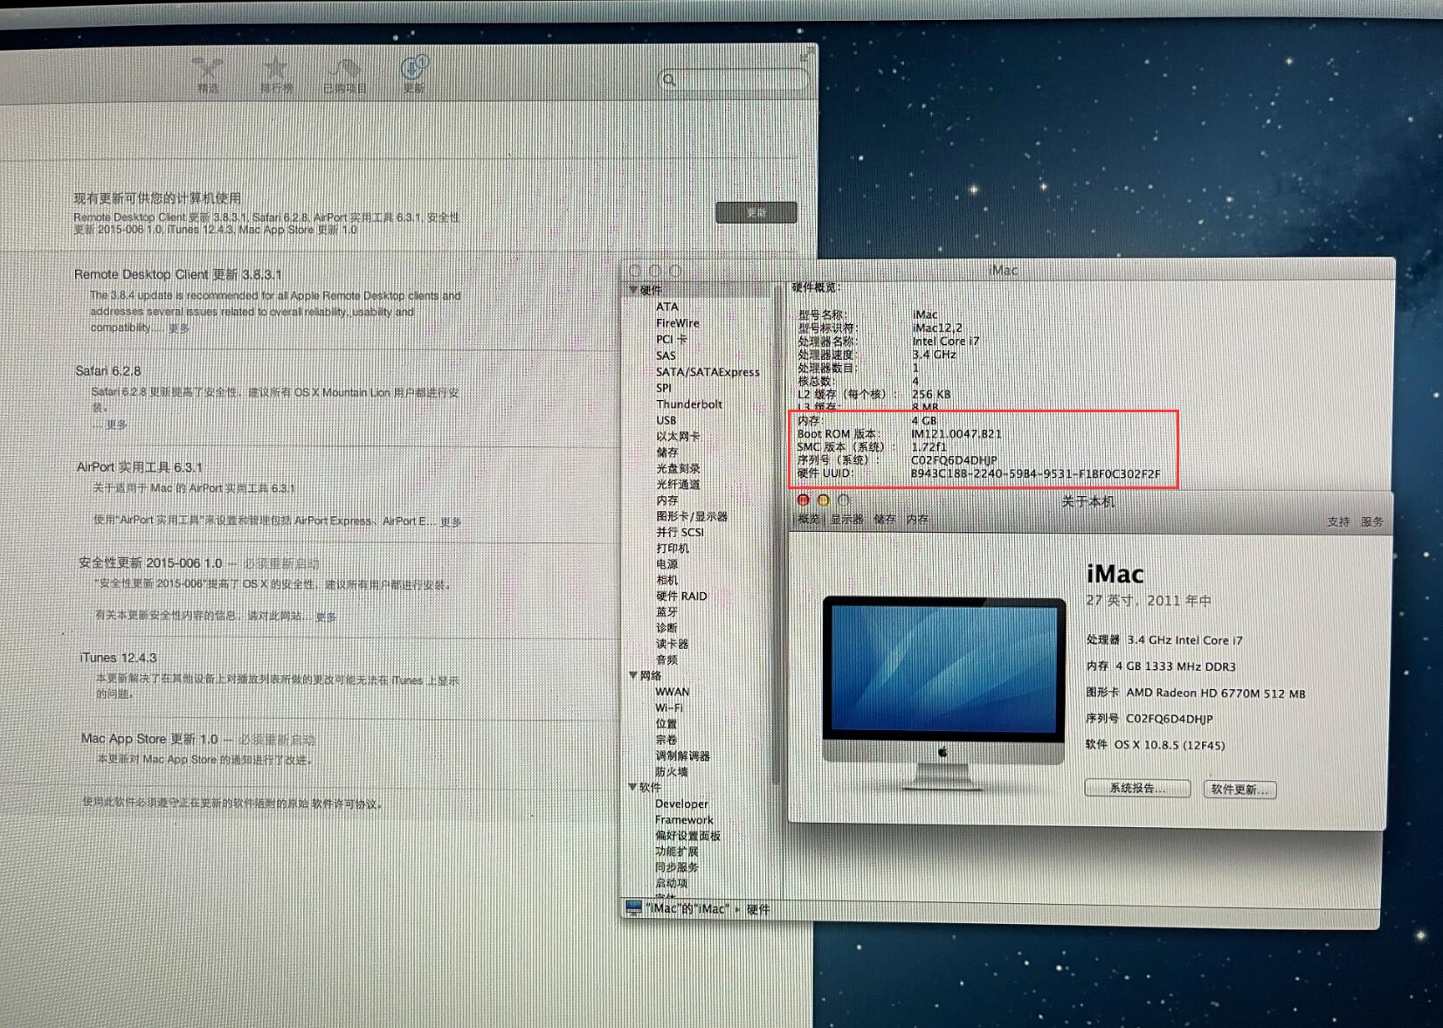Screen dimensions: 1443x1028
Task: Switch to the 概览 tab in 关于本机
Action: coord(809,519)
